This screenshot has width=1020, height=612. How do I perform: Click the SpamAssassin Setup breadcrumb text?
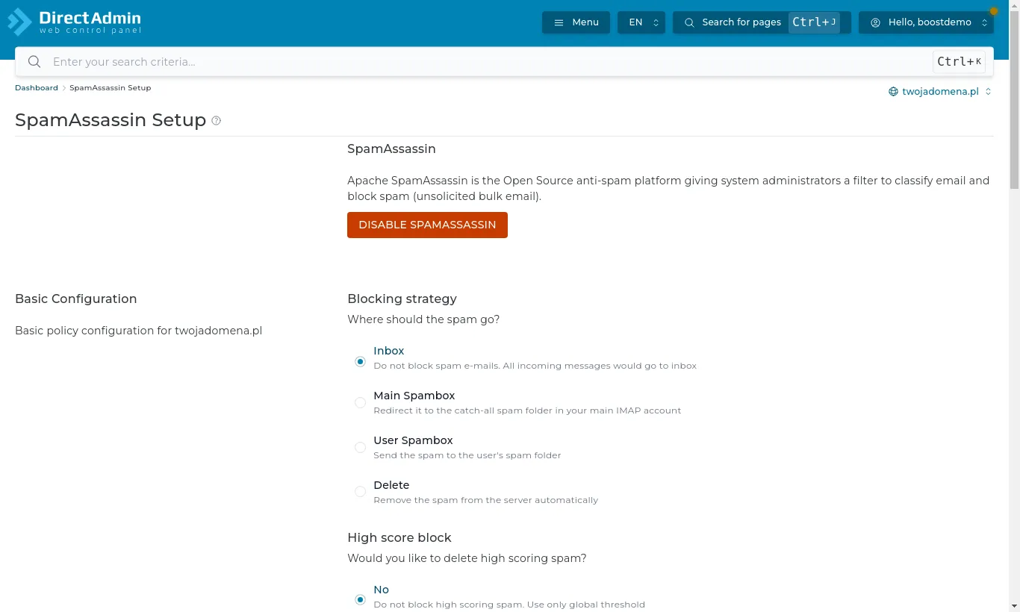coord(111,88)
